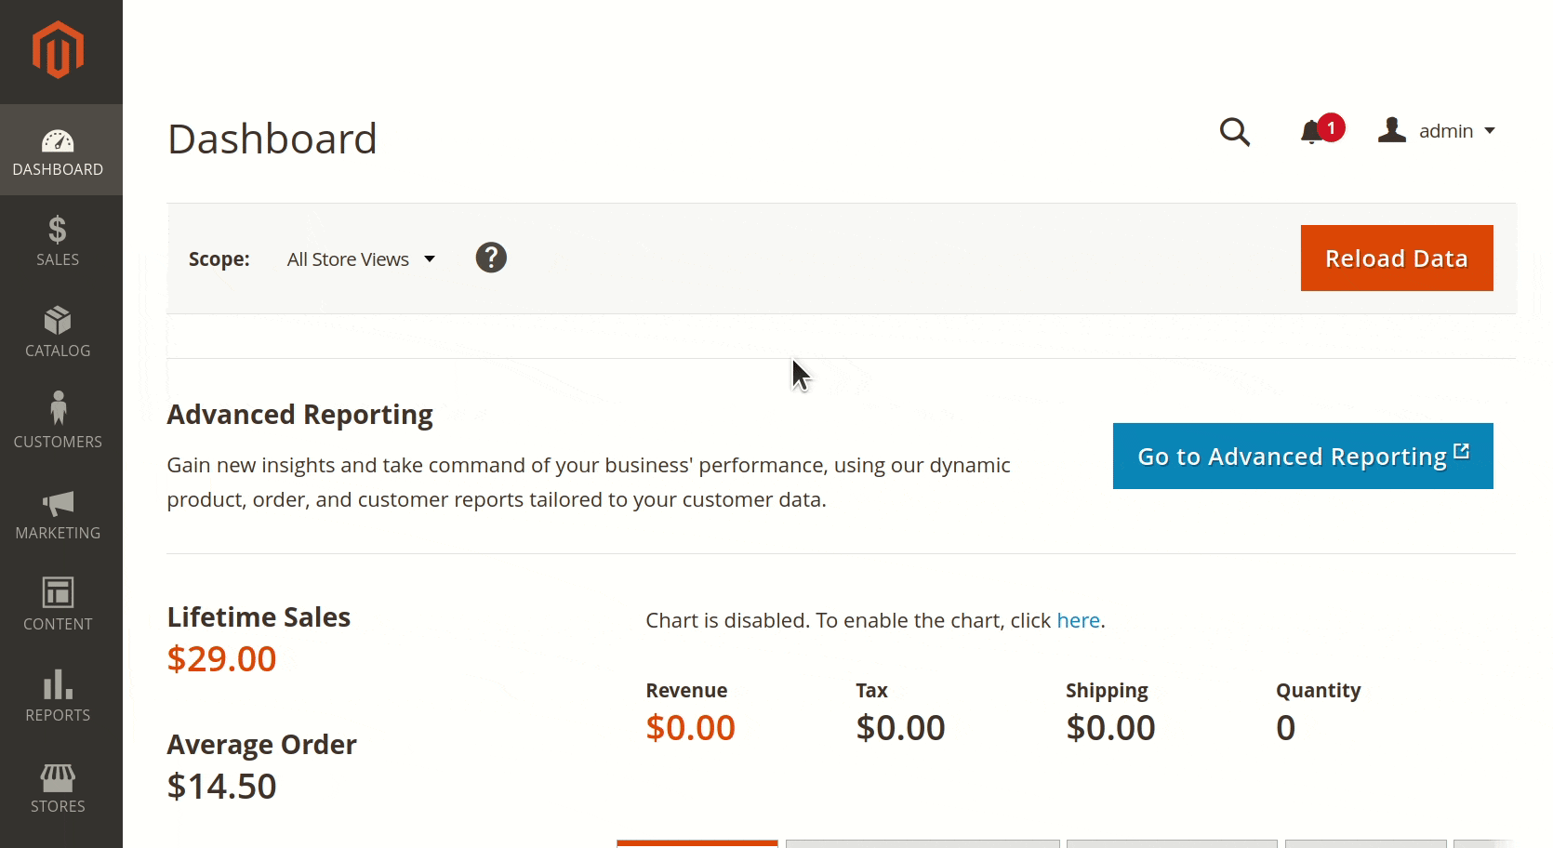Open the notifications bell
Screen dimensions: 1553x848
tap(1311, 132)
